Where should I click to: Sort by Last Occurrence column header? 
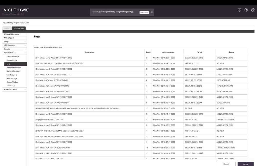coord(168,52)
